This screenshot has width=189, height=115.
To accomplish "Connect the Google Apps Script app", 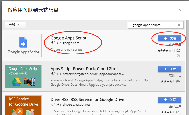I will coord(169,38).
